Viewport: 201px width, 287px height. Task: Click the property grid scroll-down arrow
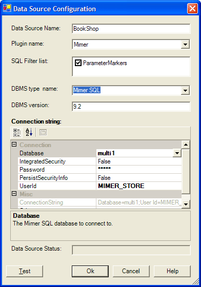coord(186,204)
